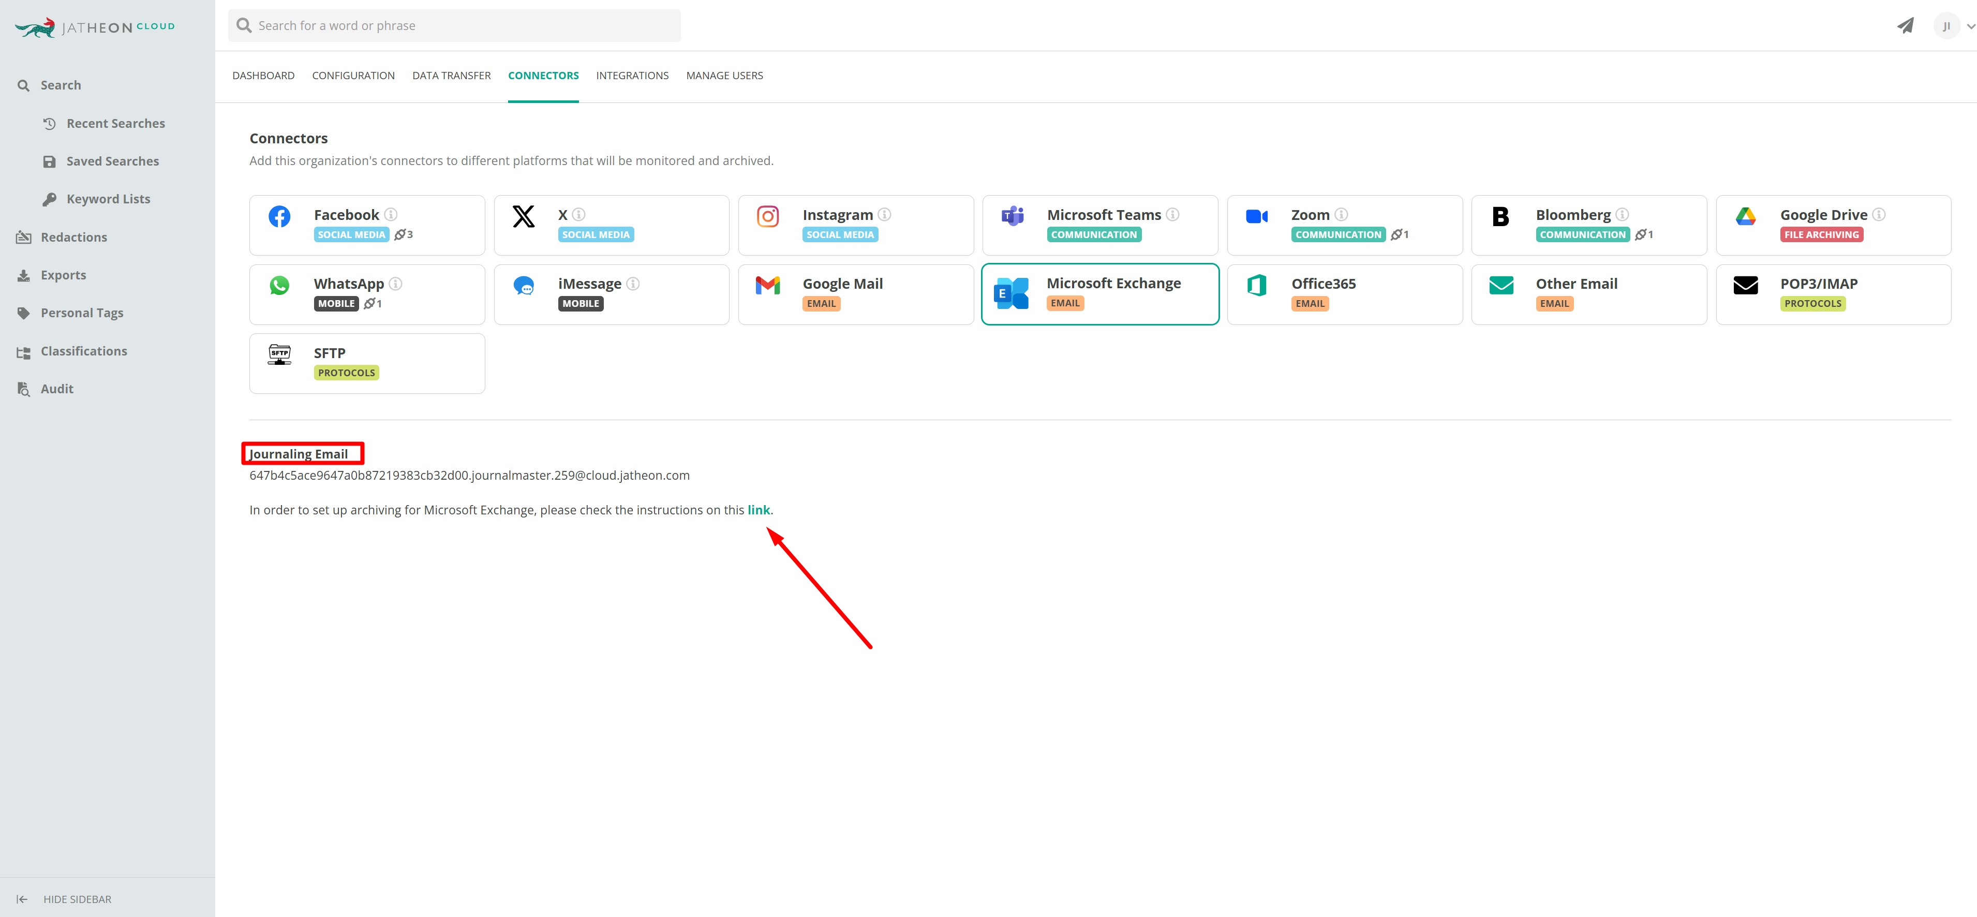Open Classifications in the sidebar
Image resolution: width=1977 pixels, height=917 pixels.
84,351
